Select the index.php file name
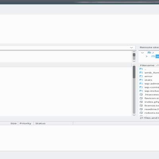The image size is (159, 159). point(152,102)
